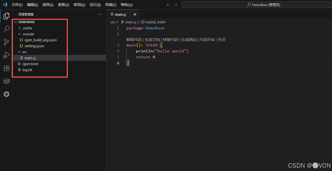The width and height of the screenshot is (332, 171).
Task: Click the return 0 code line
Action: coord(145,57)
